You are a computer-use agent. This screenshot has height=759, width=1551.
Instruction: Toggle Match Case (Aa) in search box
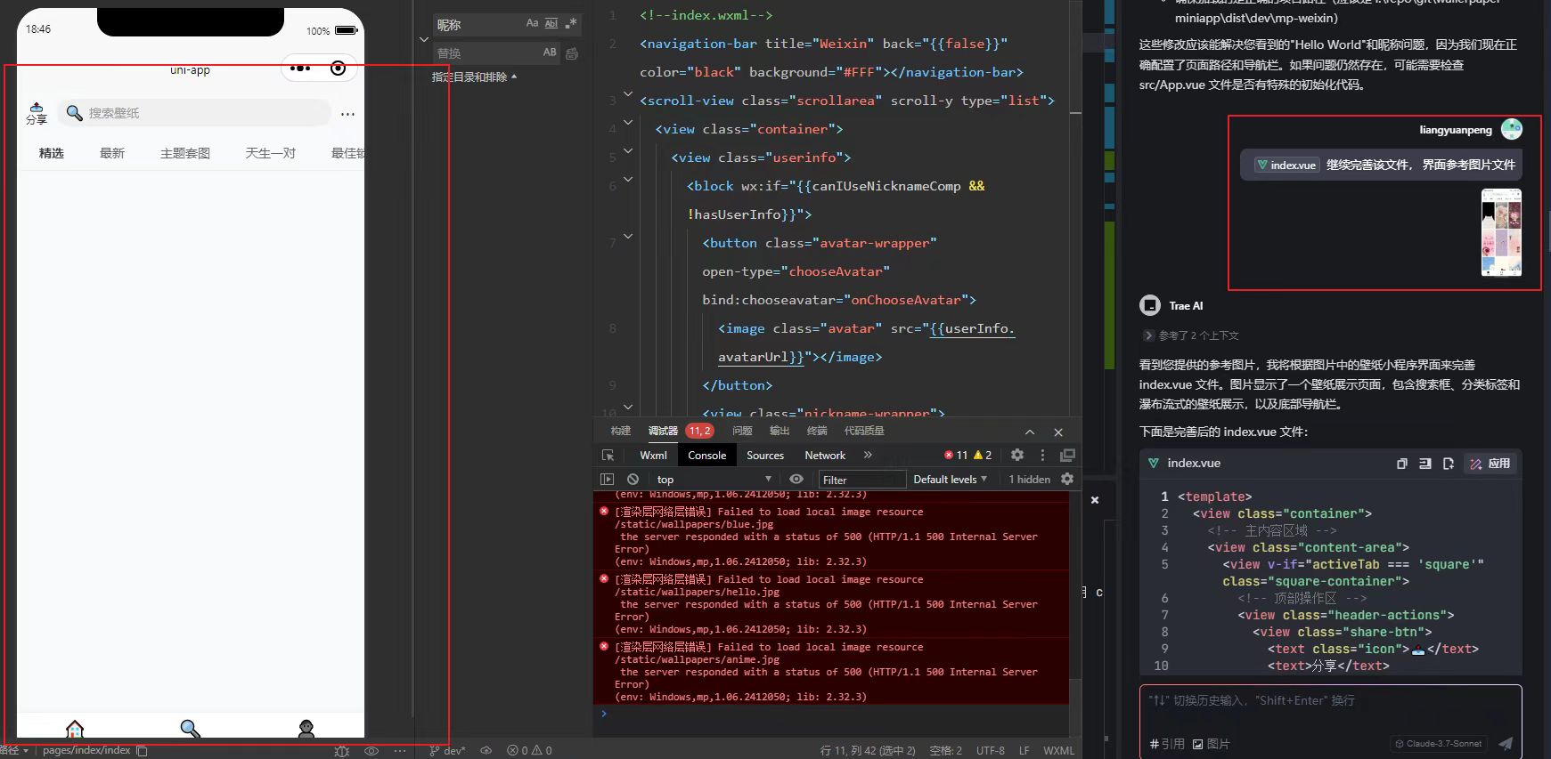click(x=532, y=24)
